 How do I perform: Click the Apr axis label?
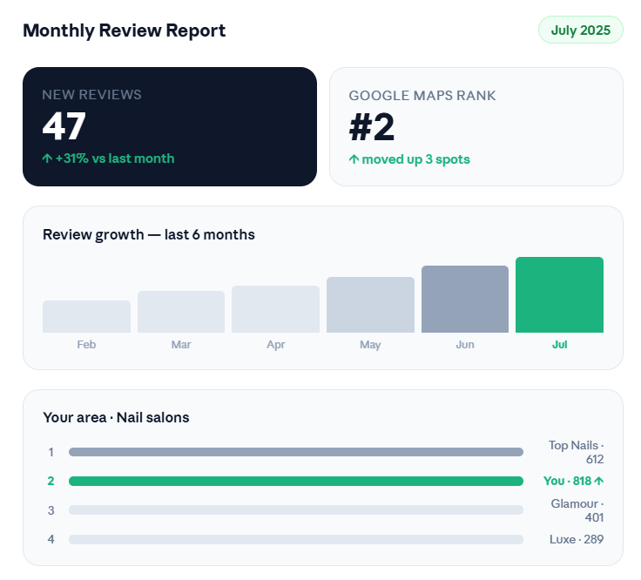276,345
